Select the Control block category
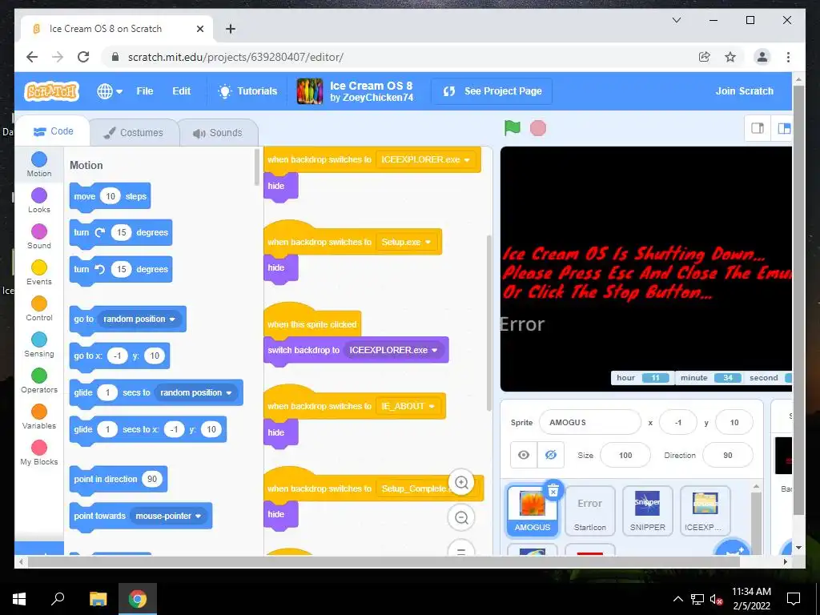This screenshot has width=820, height=615. pyautogui.click(x=39, y=308)
